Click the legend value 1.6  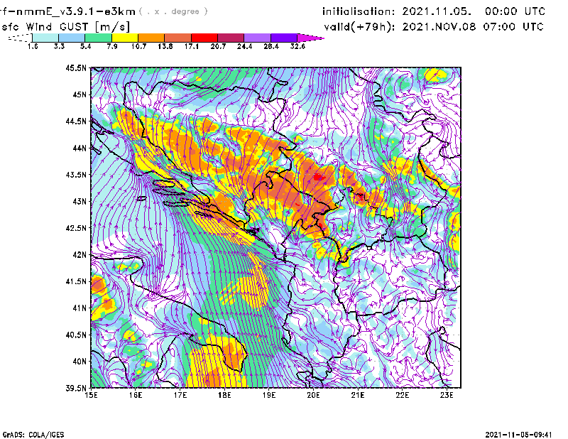coord(33,46)
